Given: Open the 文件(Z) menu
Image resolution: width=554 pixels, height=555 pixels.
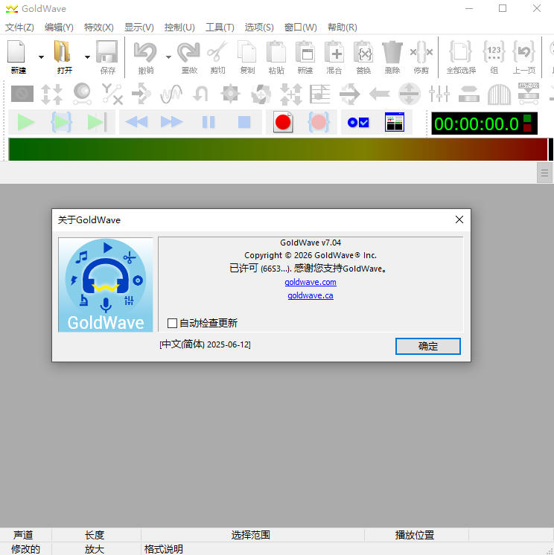Looking at the screenshot, I should (19, 28).
